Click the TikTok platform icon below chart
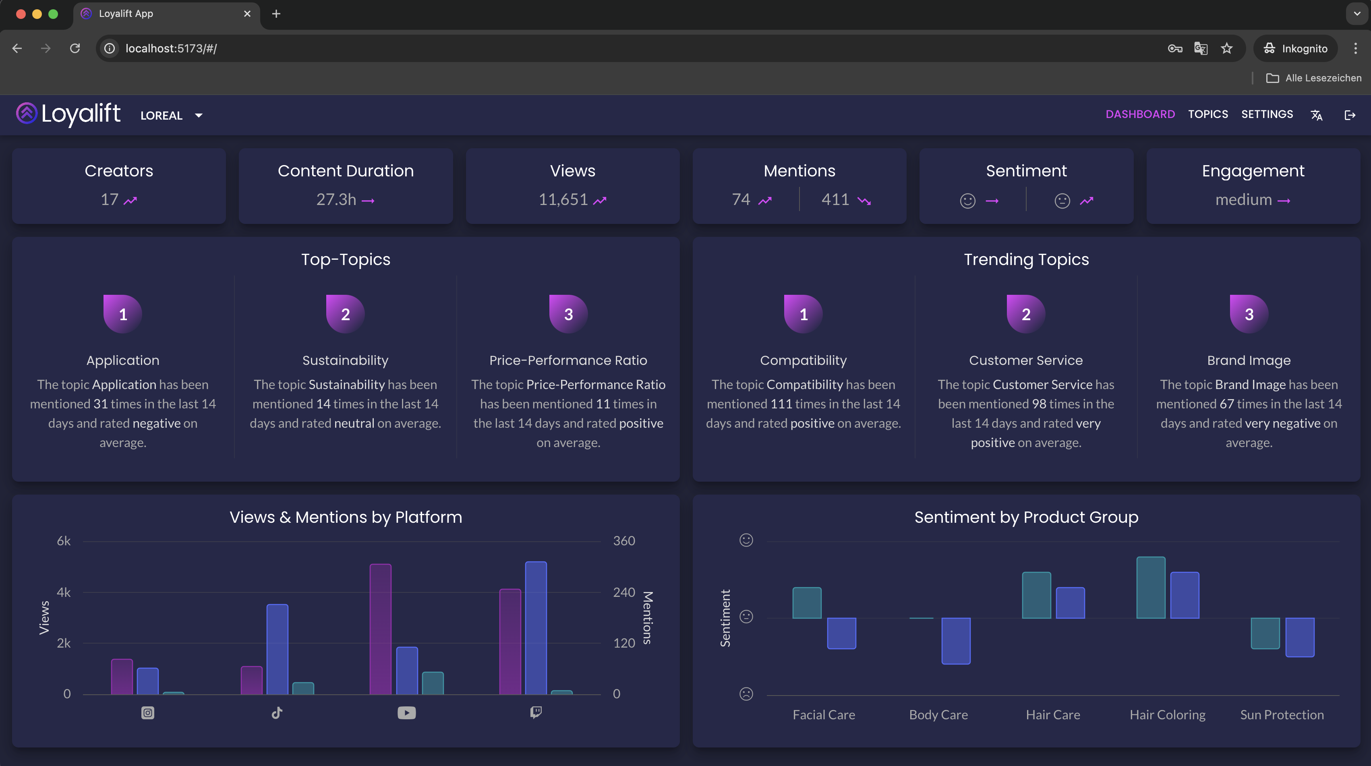This screenshot has height=766, width=1371. pyautogui.click(x=277, y=713)
